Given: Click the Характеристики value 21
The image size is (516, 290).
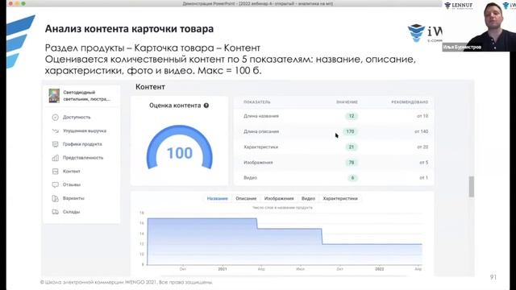Looking at the screenshot, I should [x=352, y=147].
